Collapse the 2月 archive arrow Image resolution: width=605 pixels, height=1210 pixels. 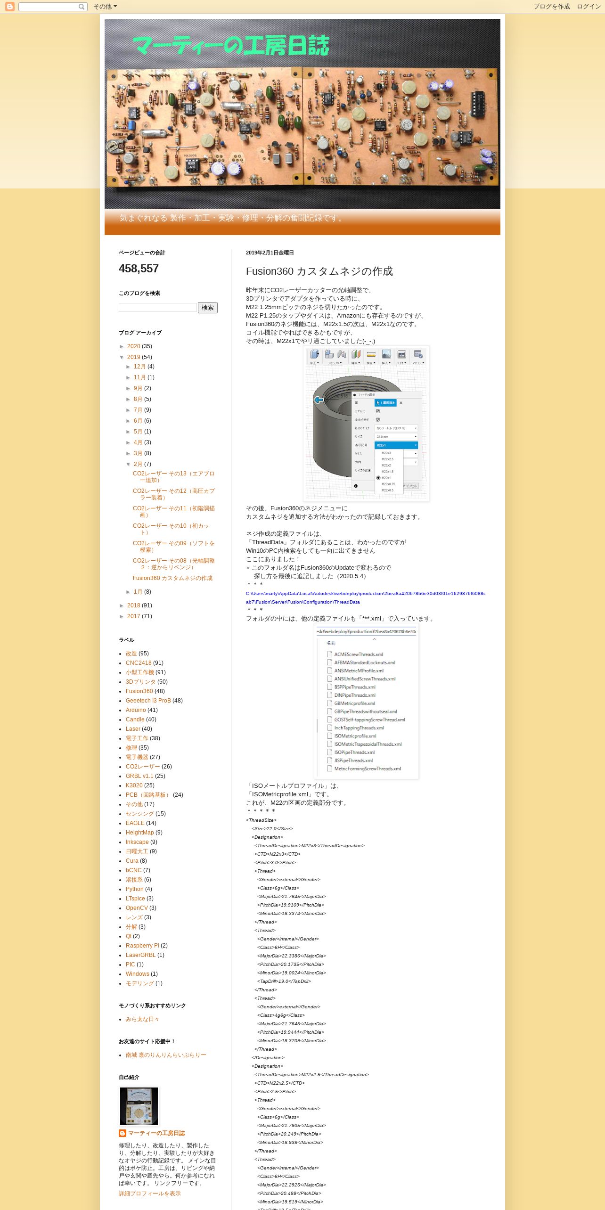[x=129, y=464]
